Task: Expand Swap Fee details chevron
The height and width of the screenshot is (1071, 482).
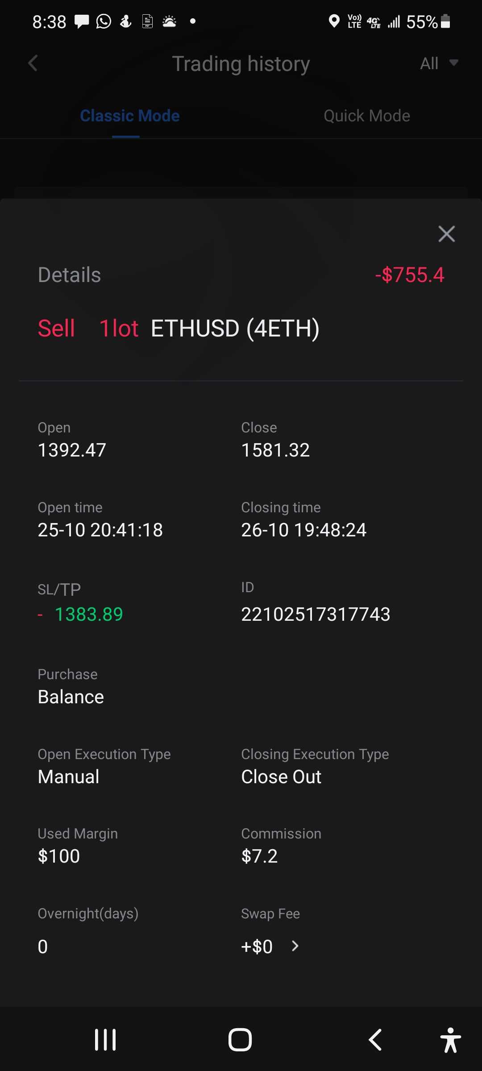Action: [x=295, y=946]
